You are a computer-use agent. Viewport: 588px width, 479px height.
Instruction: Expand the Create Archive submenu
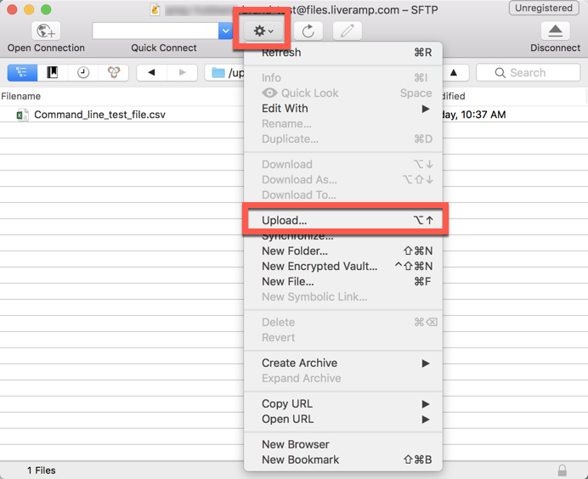(x=343, y=363)
